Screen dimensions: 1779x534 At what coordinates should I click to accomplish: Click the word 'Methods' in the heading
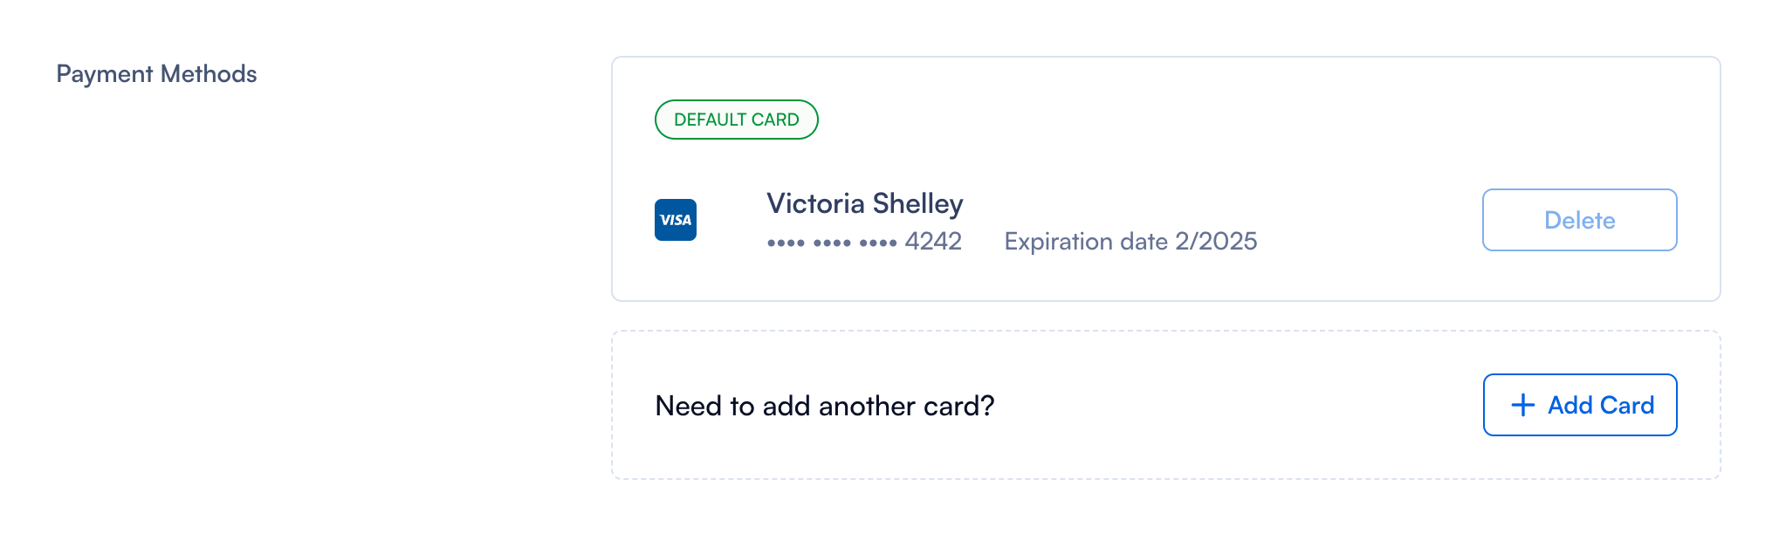pos(209,74)
